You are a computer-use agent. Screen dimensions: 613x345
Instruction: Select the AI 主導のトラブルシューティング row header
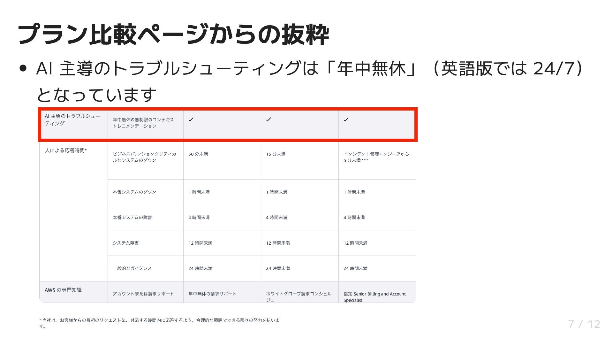pyautogui.click(x=72, y=120)
